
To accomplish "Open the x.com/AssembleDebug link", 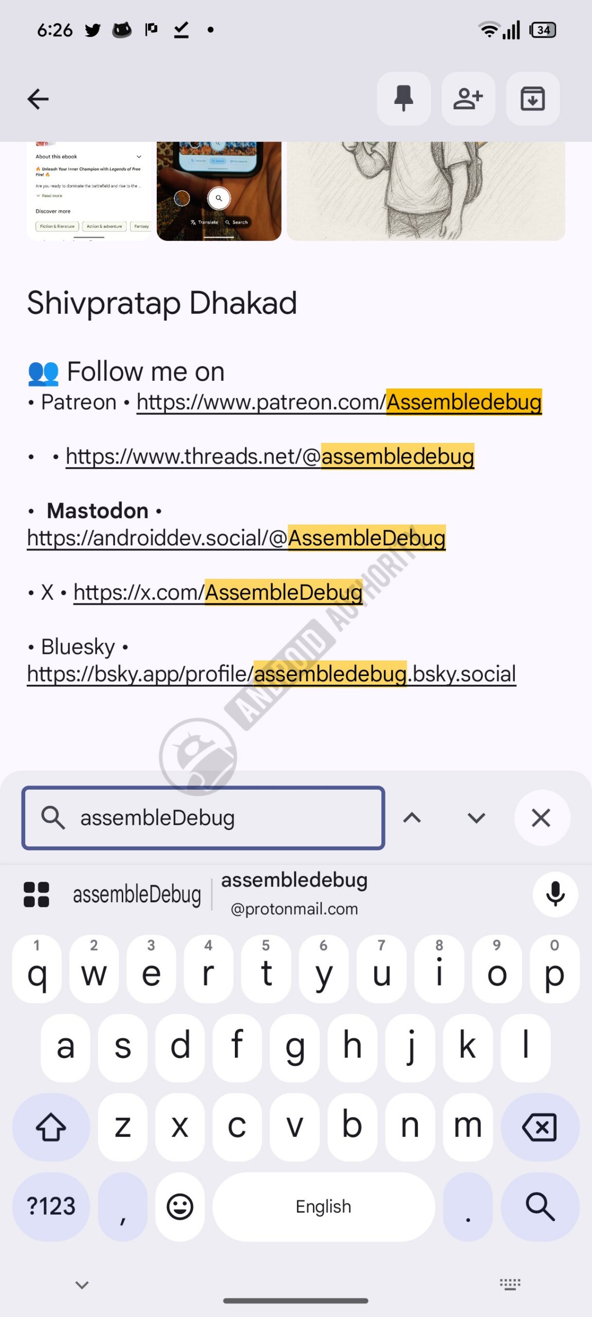I will click(218, 592).
